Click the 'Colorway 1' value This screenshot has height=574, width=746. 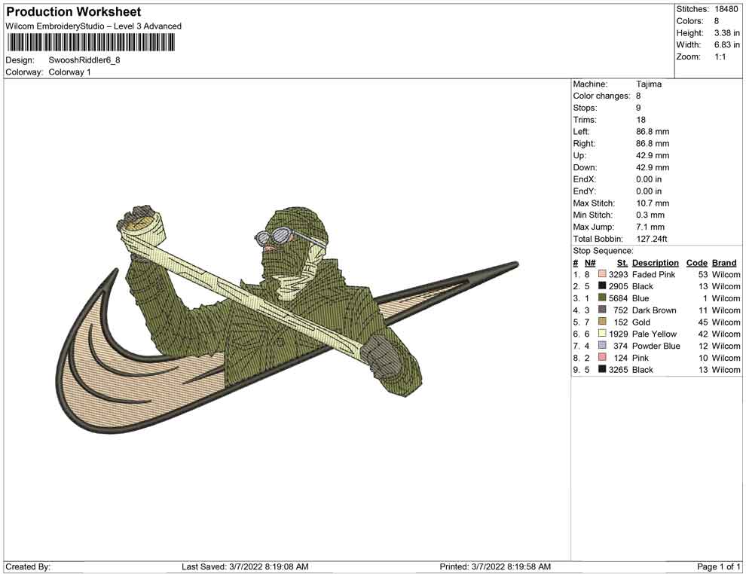(69, 72)
